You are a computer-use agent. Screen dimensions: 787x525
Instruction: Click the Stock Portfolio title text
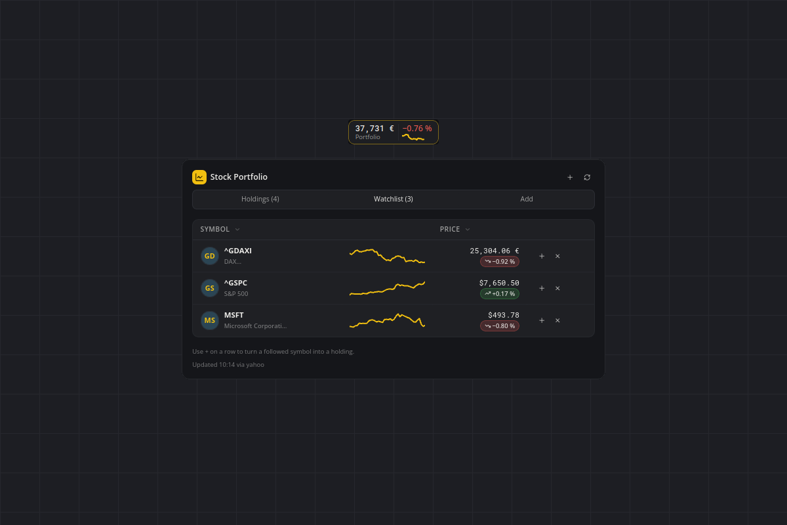(x=239, y=177)
